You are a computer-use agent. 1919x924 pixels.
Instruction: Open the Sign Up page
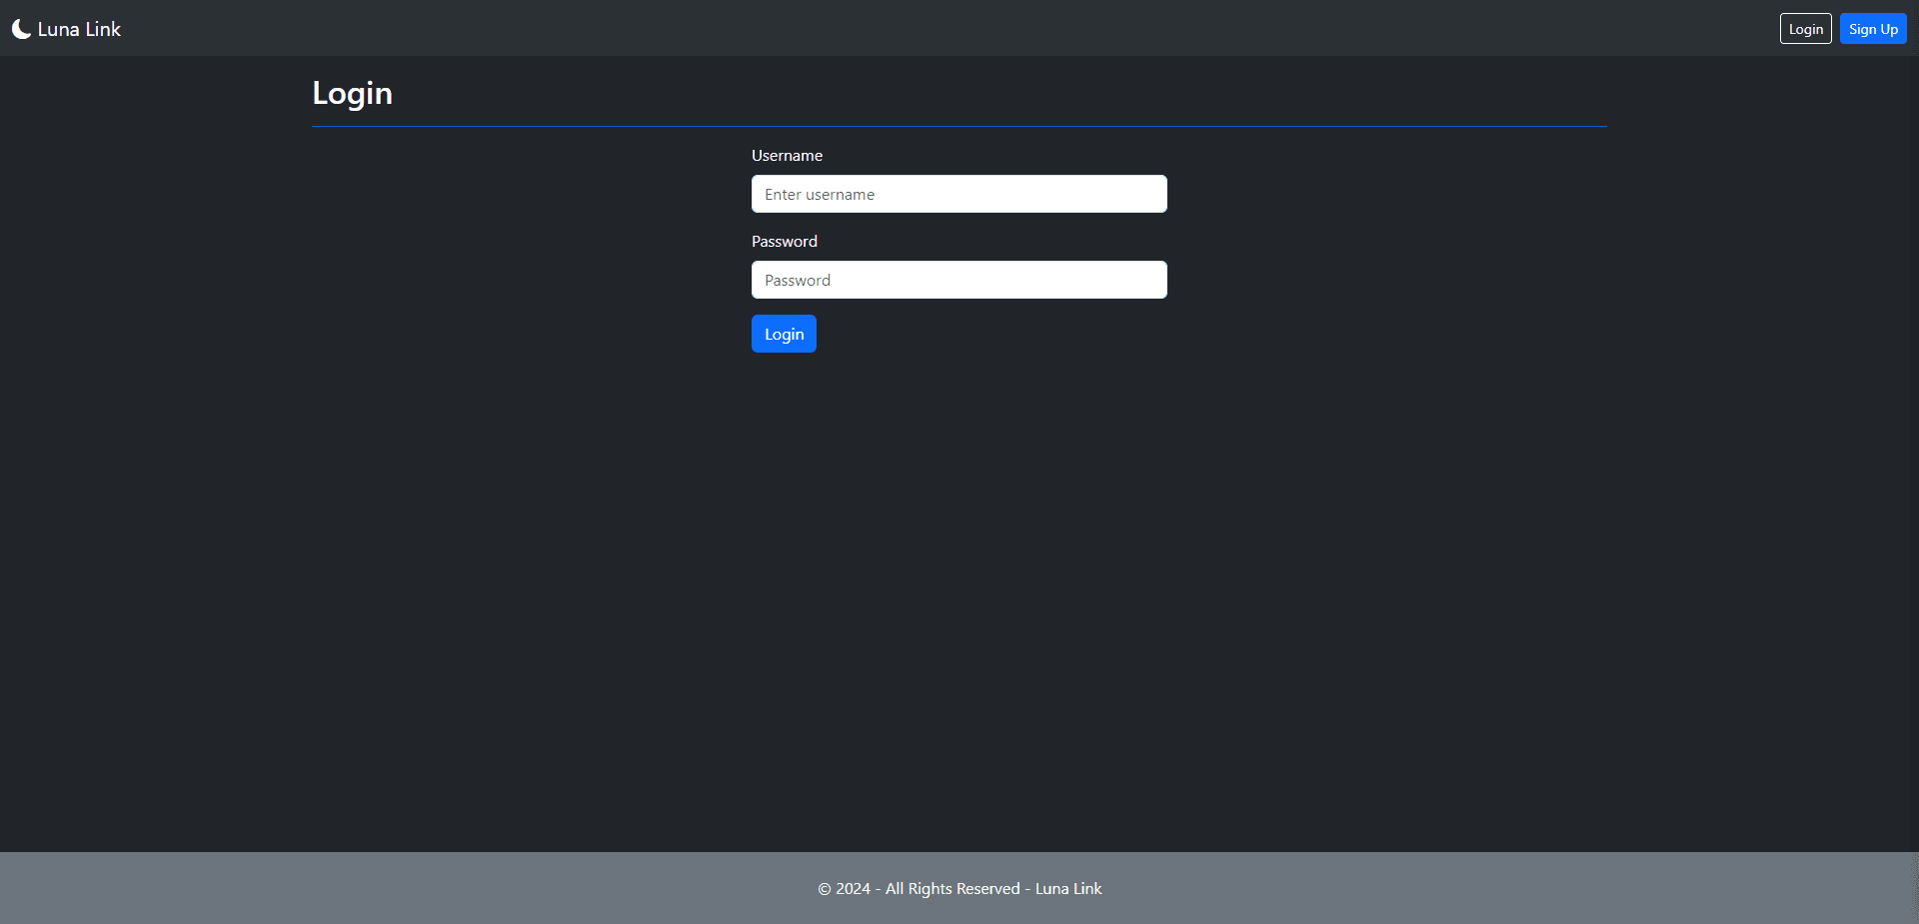click(x=1873, y=29)
